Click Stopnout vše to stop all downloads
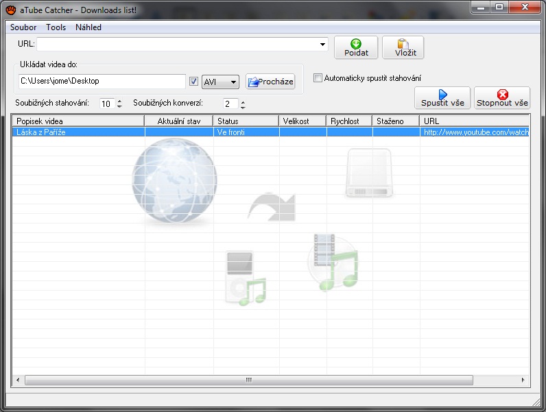546x412 pixels. tap(502, 98)
